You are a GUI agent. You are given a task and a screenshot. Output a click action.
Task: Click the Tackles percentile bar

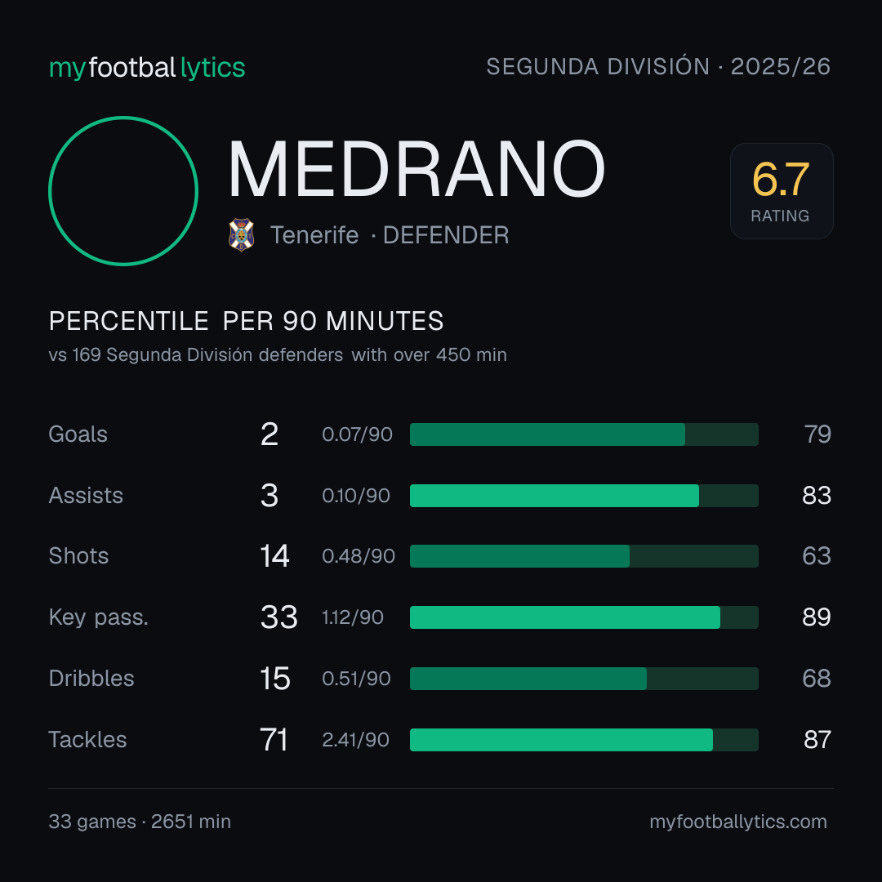584,740
